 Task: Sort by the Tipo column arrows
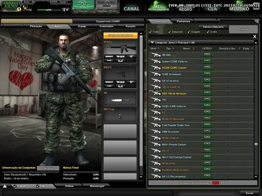(x=173, y=48)
